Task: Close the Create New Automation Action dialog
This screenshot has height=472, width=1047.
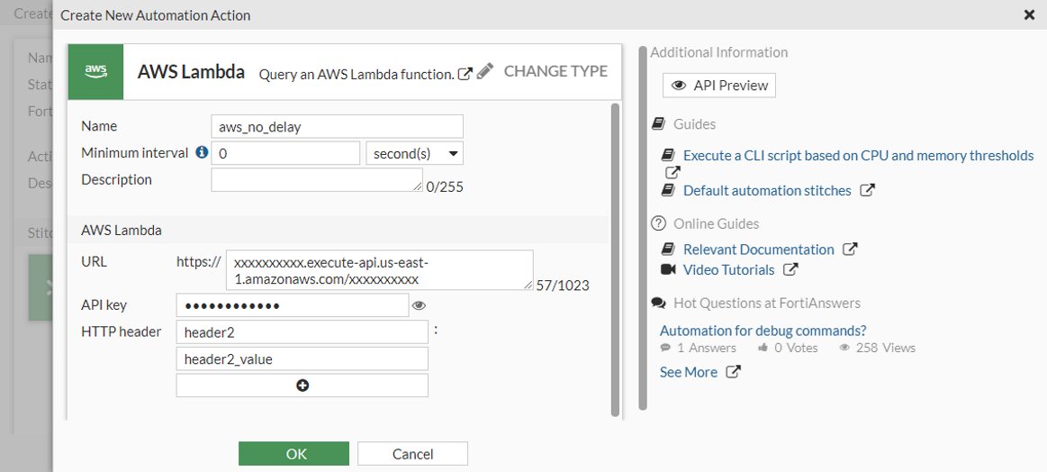Action: click(x=1030, y=15)
